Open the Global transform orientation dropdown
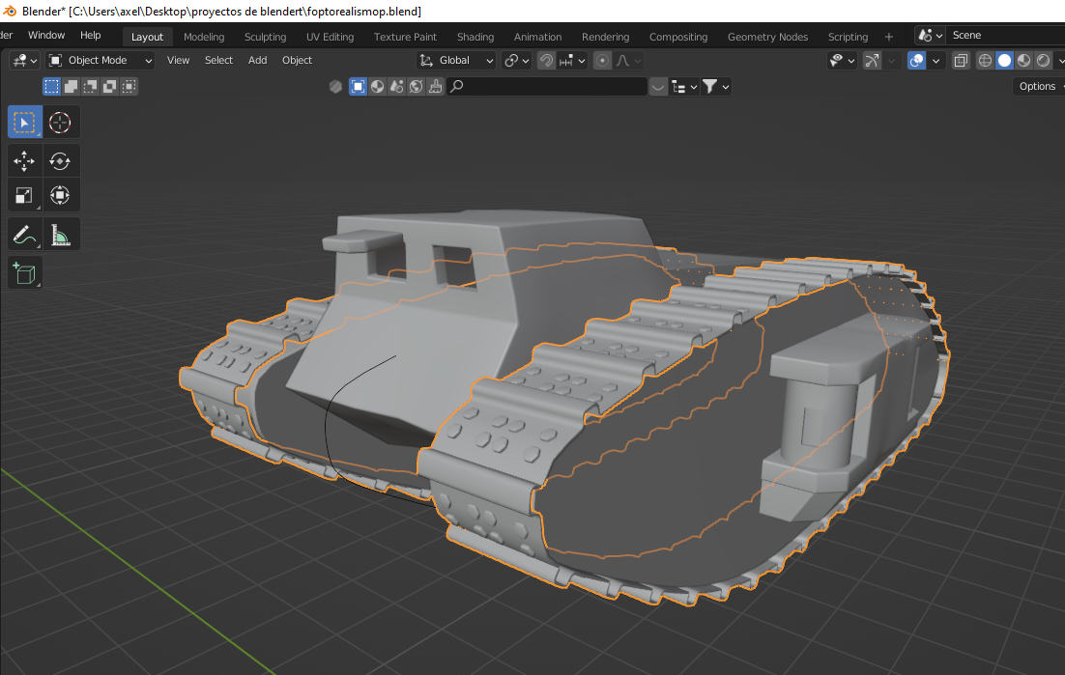Viewport: 1065px width, 675px height. click(456, 61)
